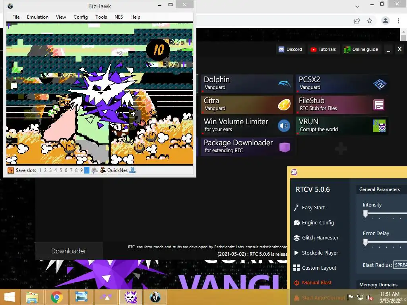The height and width of the screenshot is (305, 407).
Task: Open File Explorer from the taskbar
Action: (x=32, y=297)
